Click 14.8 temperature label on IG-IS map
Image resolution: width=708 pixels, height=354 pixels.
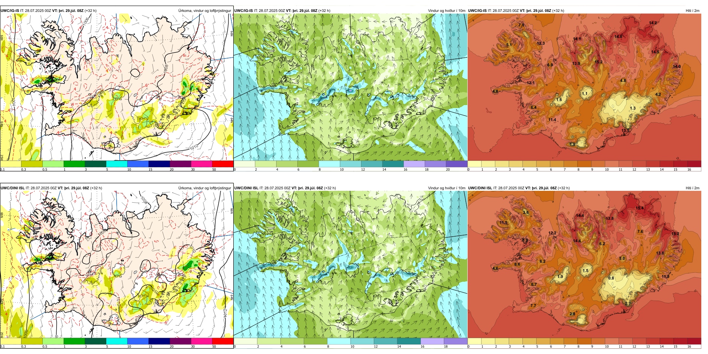click(x=618, y=37)
